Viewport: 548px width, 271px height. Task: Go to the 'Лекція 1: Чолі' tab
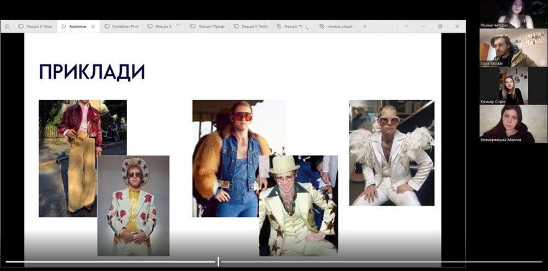[x=251, y=26]
